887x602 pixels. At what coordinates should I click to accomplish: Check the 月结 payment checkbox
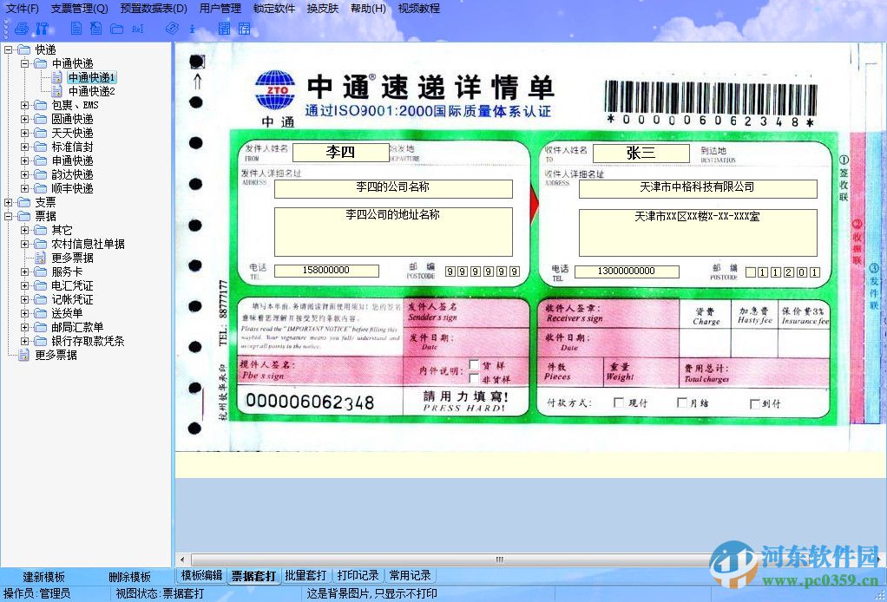(x=682, y=402)
